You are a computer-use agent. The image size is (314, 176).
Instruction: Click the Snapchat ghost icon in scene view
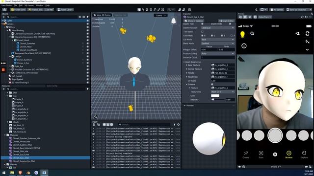(x=173, y=21)
